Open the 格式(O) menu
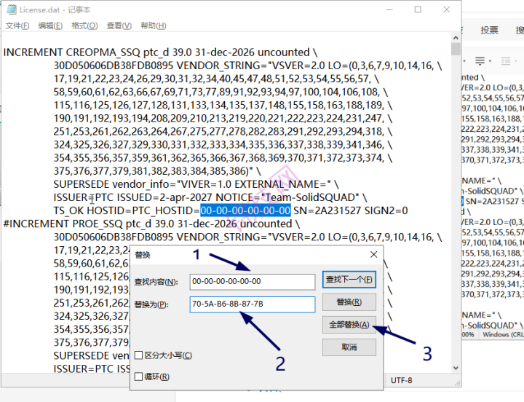 84,25
